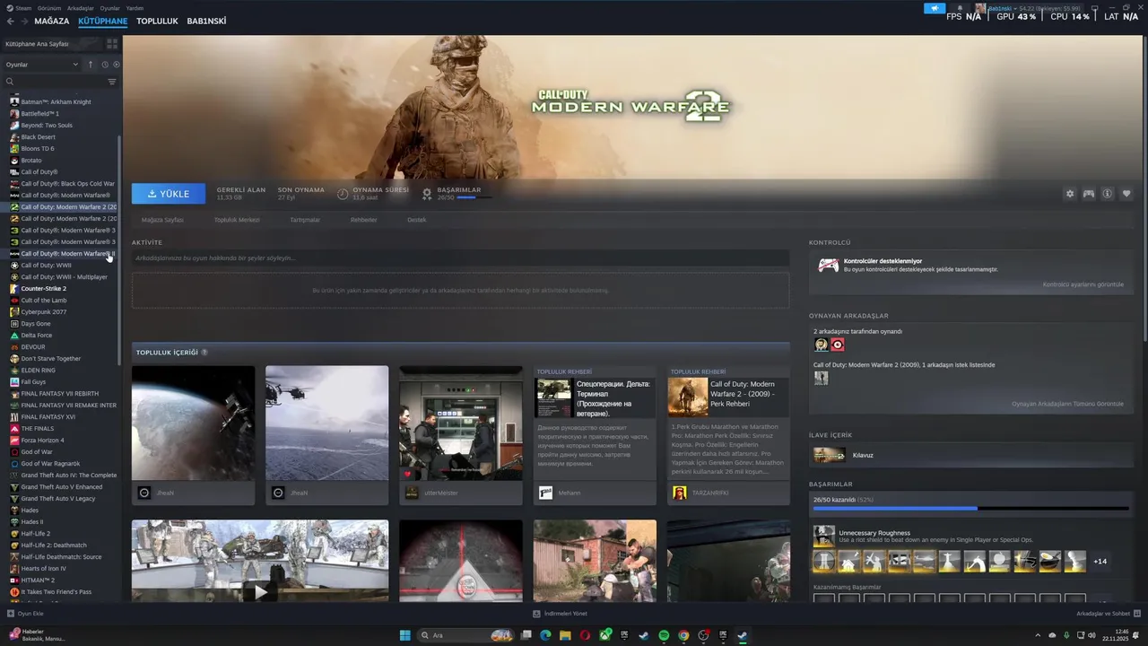The height and width of the screenshot is (646, 1148).
Task: Open the Arkadaşlar menu
Action: click(81, 8)
